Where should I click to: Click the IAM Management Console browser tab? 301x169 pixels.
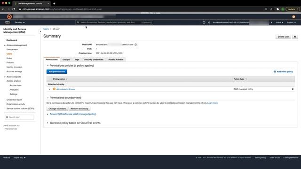(x=31, y=3)
